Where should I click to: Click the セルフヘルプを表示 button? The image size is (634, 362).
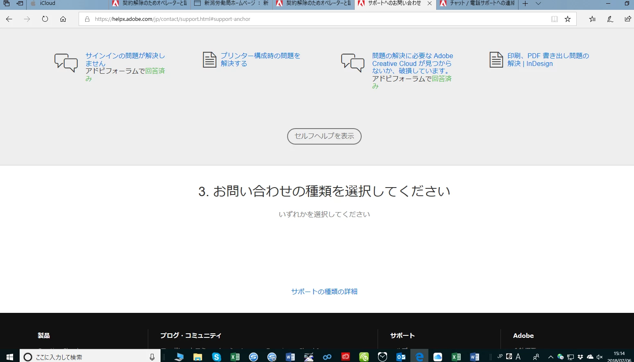324,136
